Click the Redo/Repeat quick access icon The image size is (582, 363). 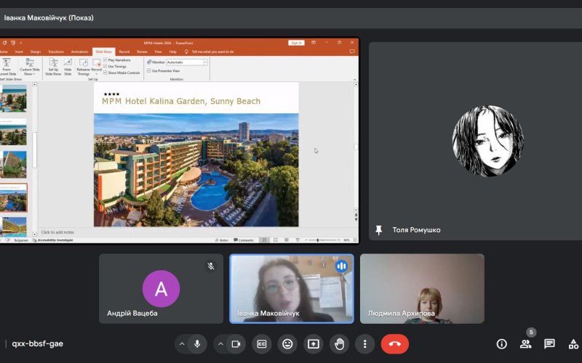(x=5, y=43)
